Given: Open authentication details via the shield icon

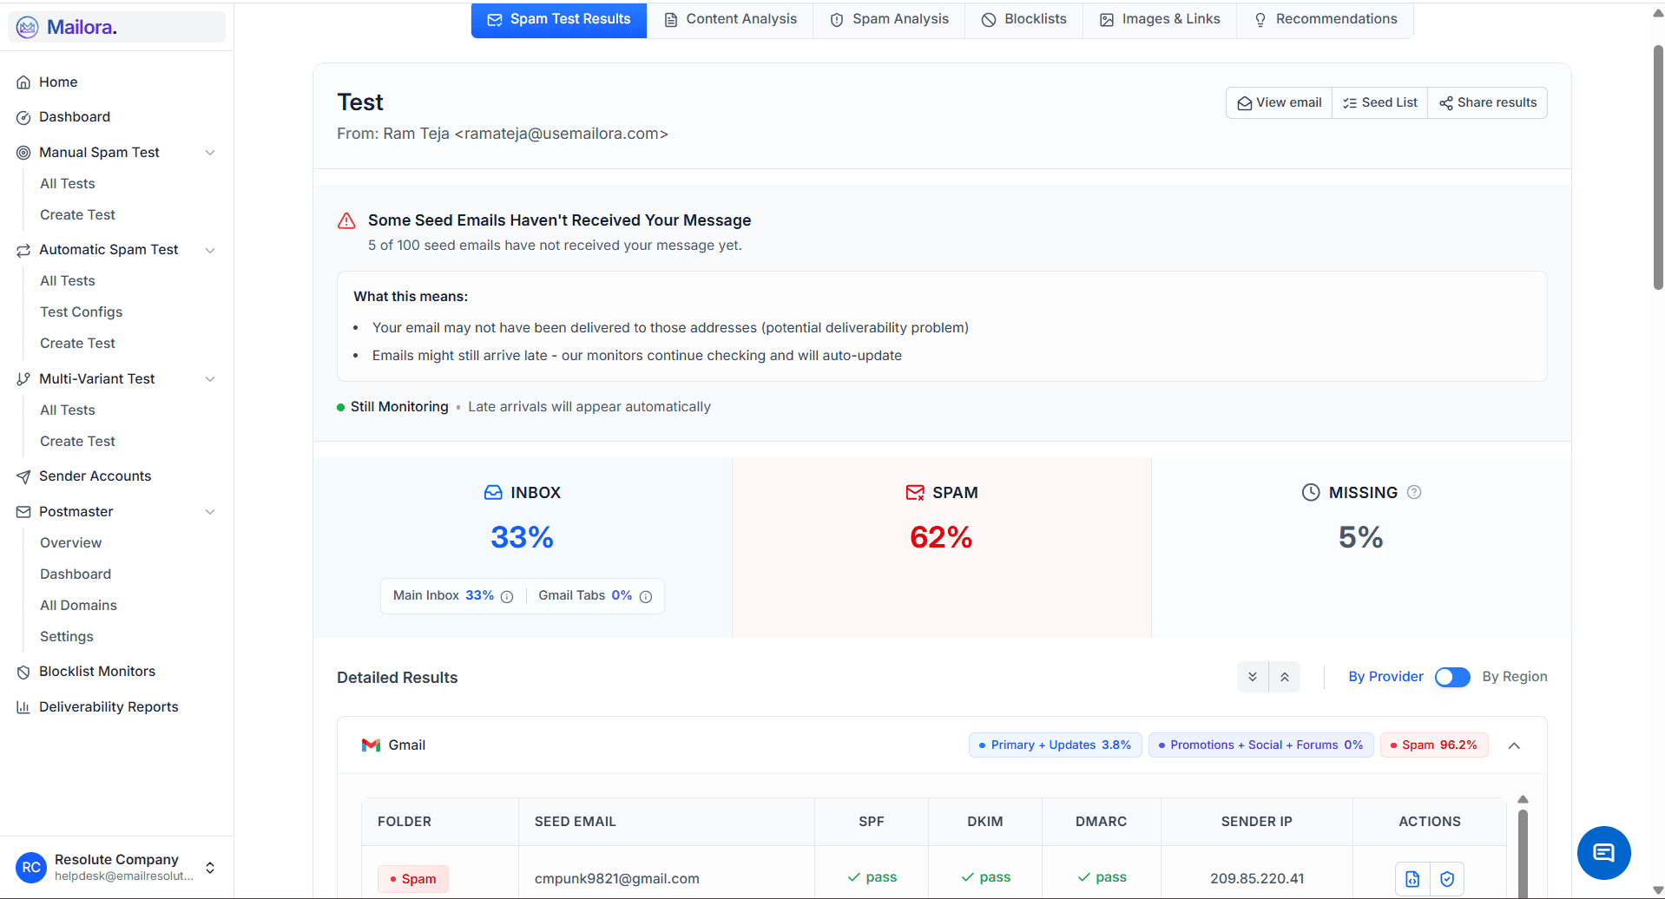Looking at the screenshot, I should coord(1446,878).
